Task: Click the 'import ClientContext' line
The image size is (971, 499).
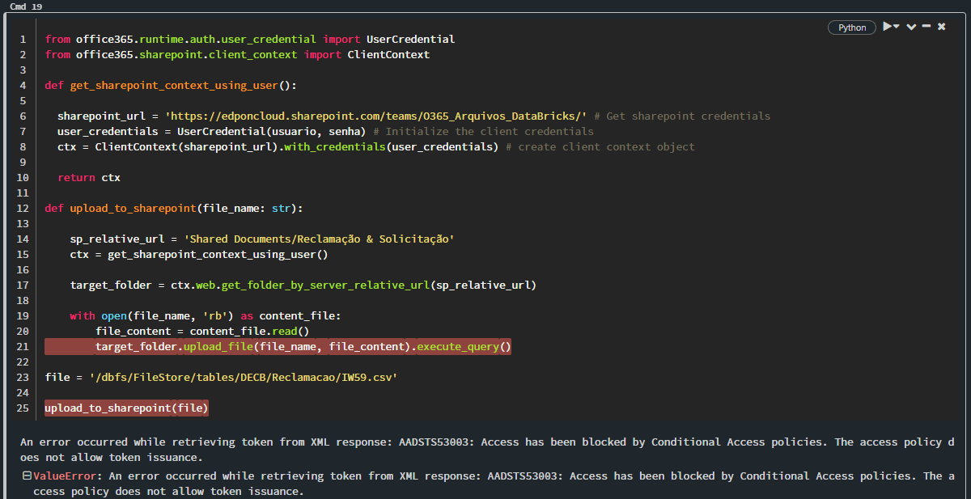Action: coord(237,54)
